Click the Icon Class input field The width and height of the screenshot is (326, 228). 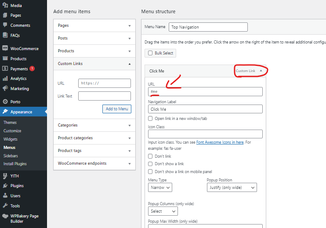coord(205,134)
